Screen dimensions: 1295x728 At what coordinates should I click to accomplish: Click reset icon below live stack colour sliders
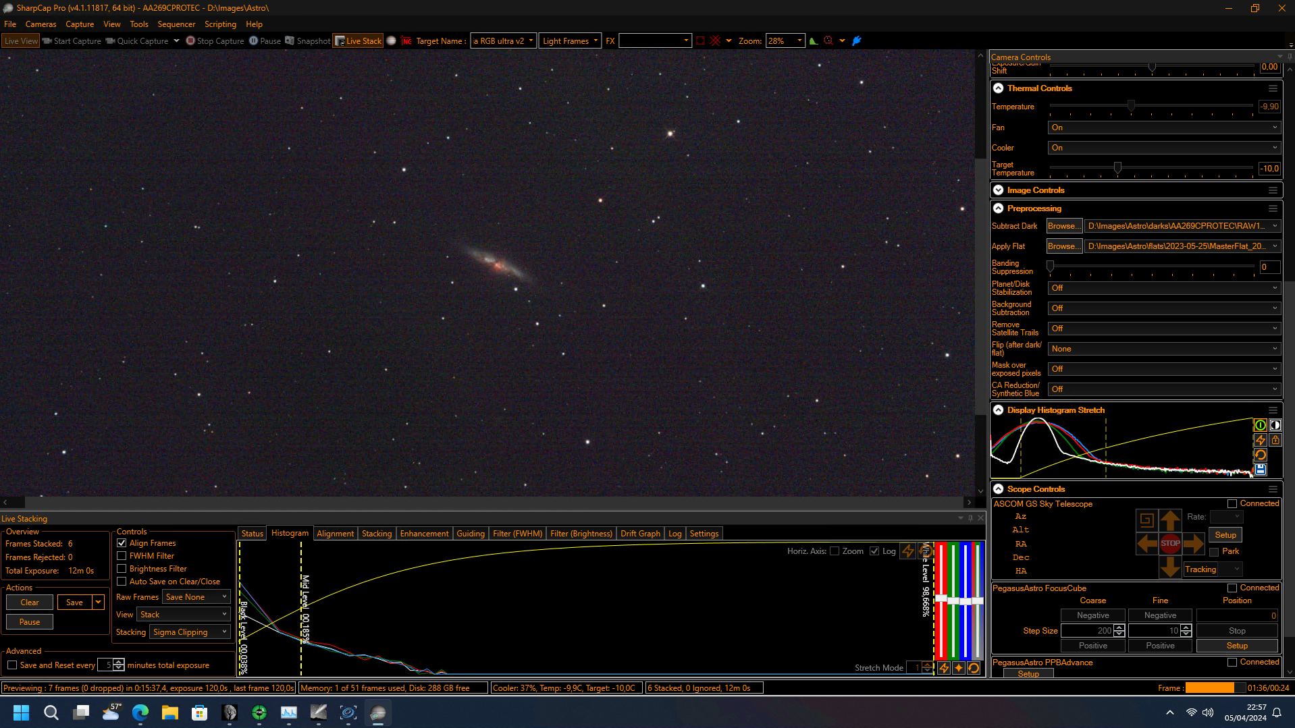point(973,668)
